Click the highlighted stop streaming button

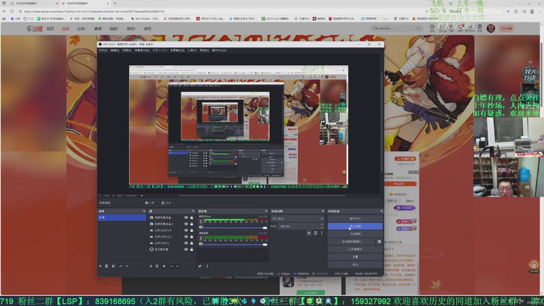(355, 226)
